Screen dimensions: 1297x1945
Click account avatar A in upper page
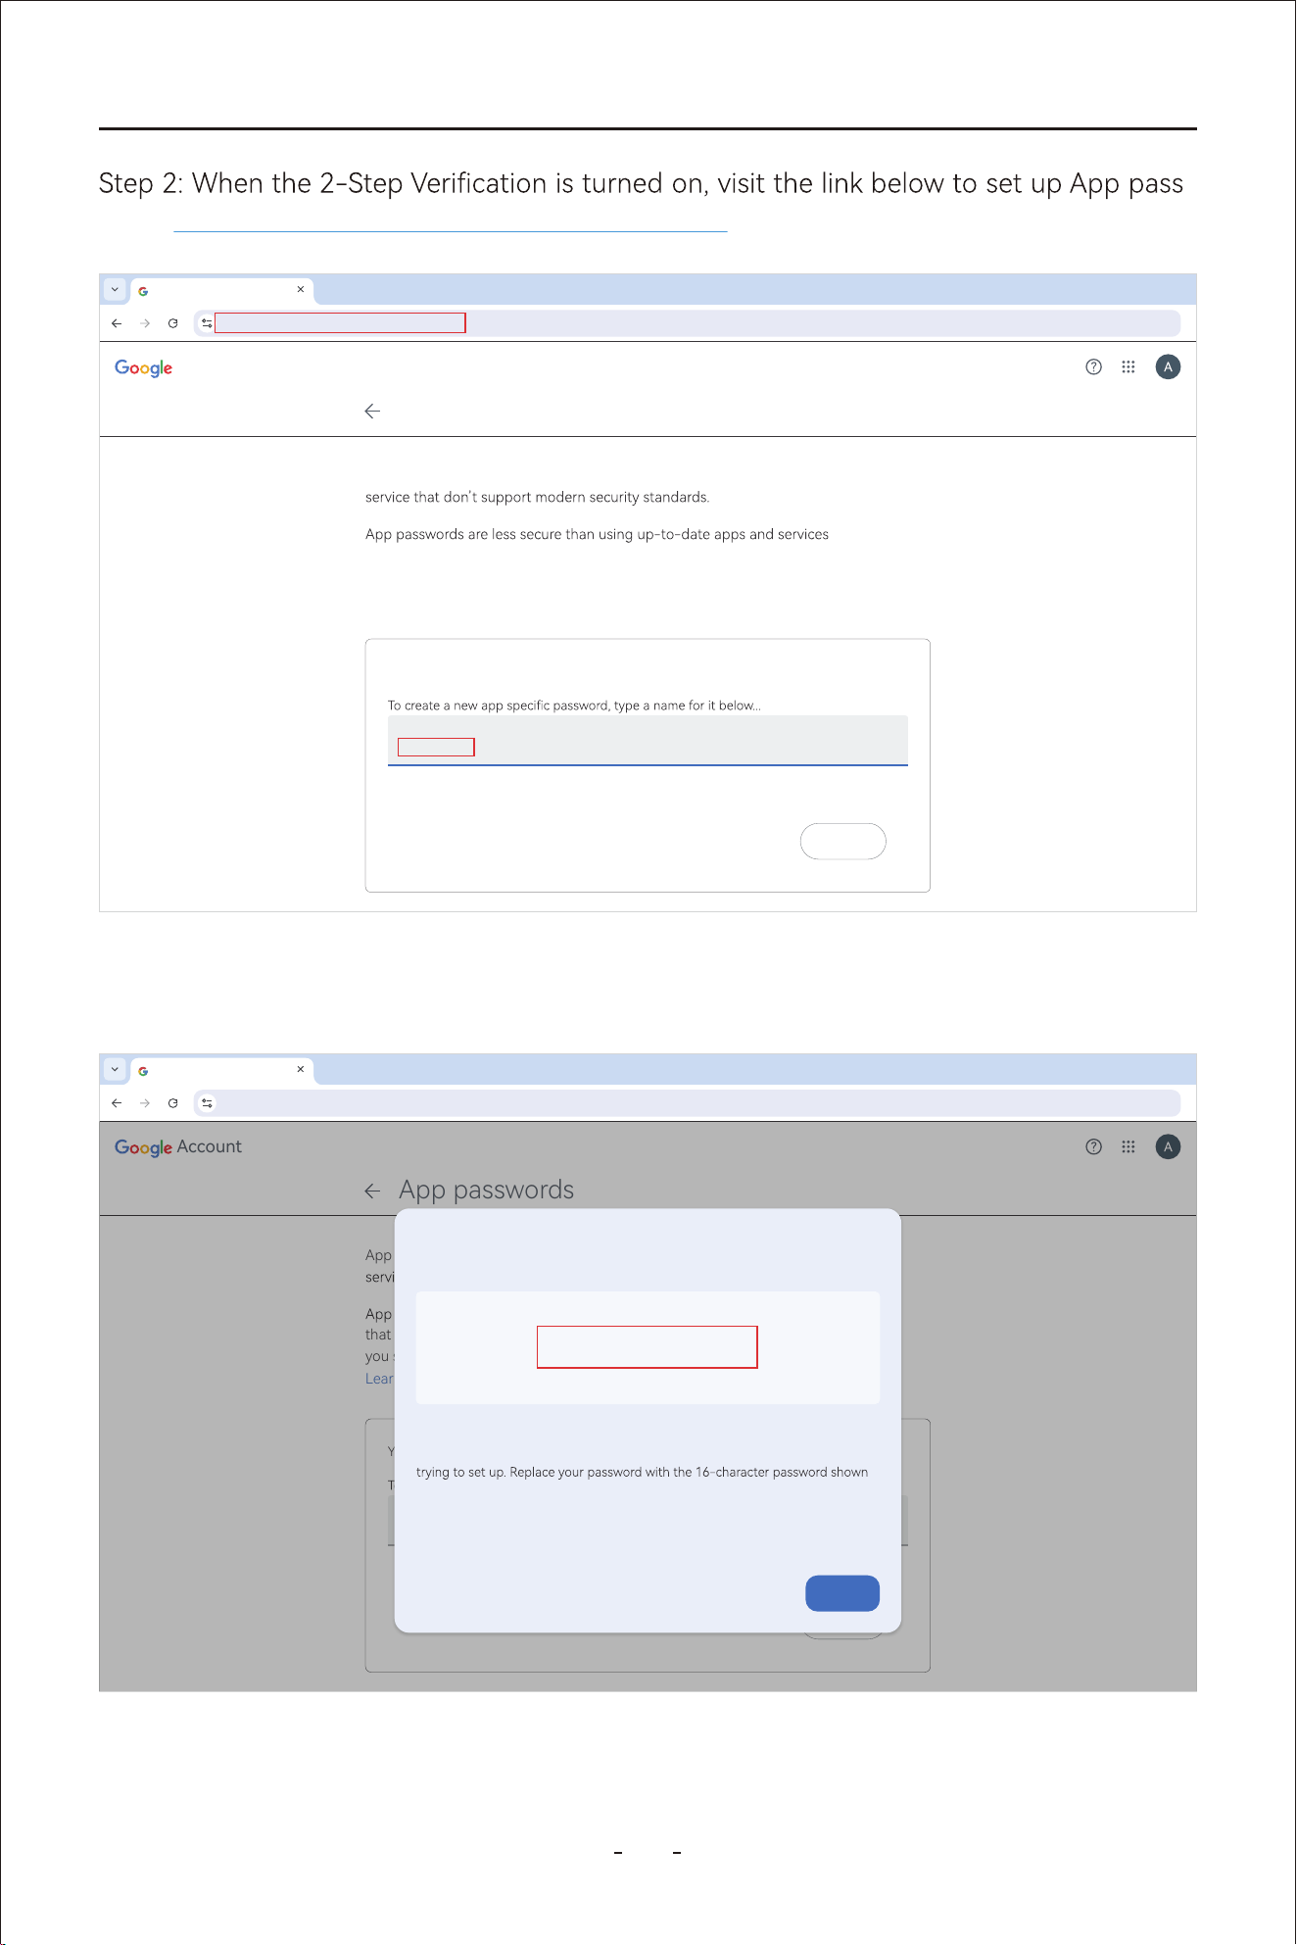pos(1168,366)
